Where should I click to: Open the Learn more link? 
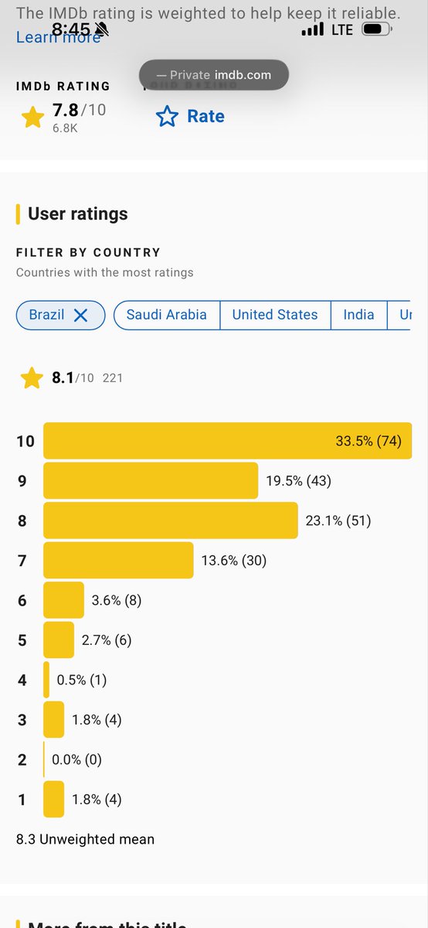(59, 37)
